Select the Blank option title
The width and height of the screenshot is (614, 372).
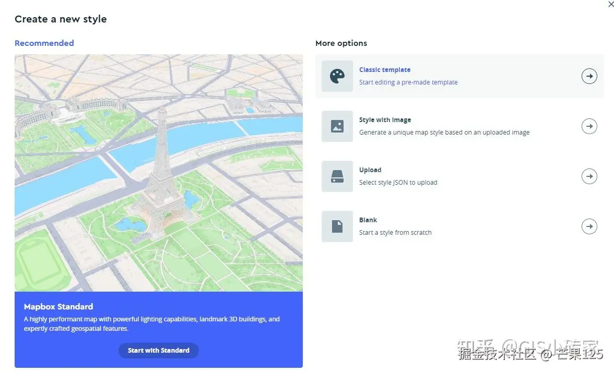pyautogui.click(x=368, y=220)
